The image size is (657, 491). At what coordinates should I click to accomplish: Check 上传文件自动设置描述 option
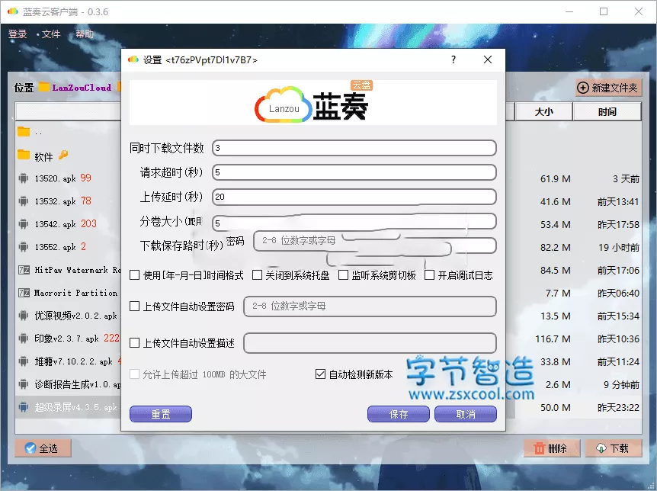click(134, 343)
